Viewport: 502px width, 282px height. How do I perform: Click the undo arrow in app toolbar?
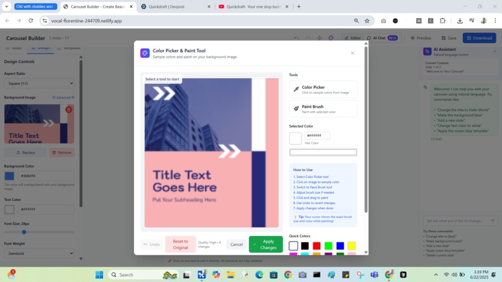pyautogui.click(x=296, y=38)
